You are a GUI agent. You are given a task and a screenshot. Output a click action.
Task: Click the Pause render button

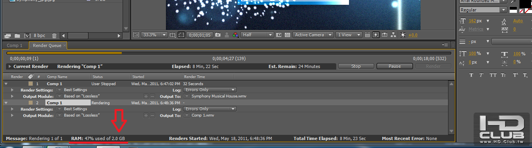click(394, 66)
